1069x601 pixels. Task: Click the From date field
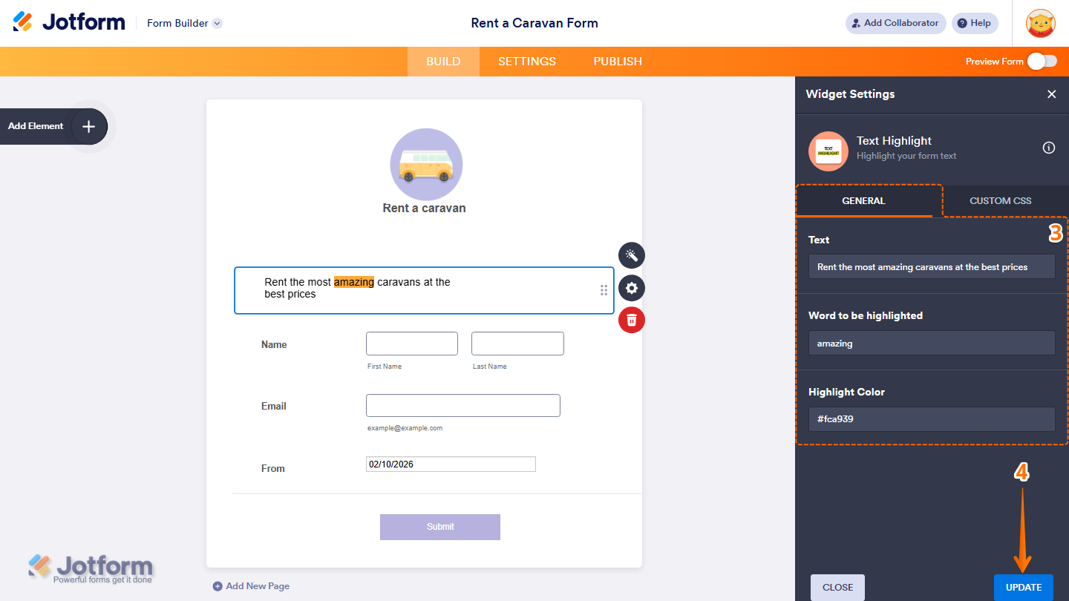coord(451,464)
